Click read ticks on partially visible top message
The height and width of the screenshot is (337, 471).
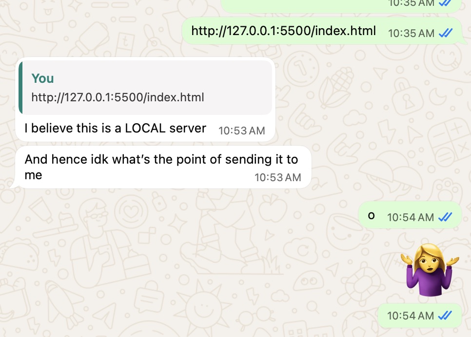click(x=446, y=3)
